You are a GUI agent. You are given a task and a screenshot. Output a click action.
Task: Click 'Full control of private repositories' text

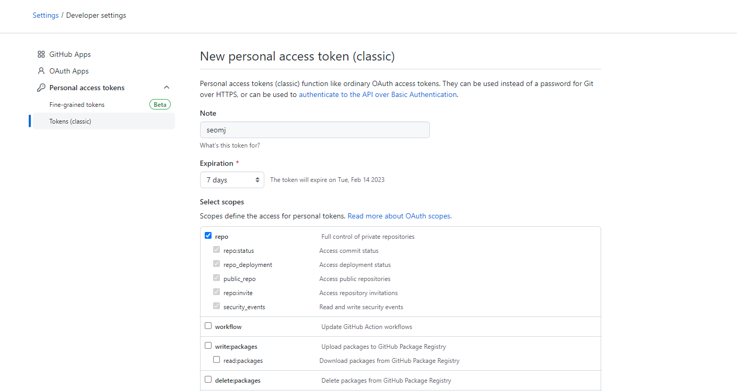(x=368, y=237)
